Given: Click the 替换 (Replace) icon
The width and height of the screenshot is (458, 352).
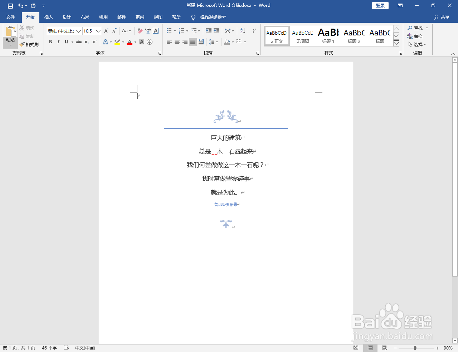Looking at the screenshot, I should click(x=416, y=36).
